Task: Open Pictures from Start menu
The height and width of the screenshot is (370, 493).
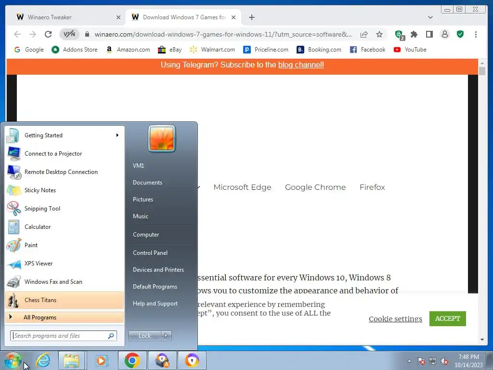Action: [143, 199]
